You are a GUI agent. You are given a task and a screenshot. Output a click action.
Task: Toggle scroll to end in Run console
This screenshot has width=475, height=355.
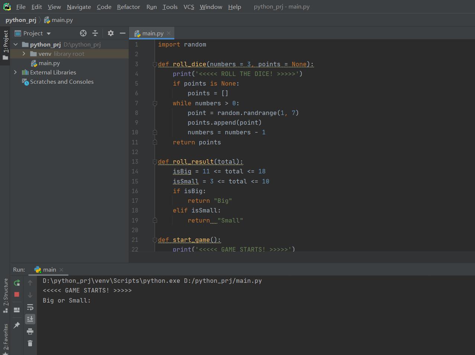30,319
